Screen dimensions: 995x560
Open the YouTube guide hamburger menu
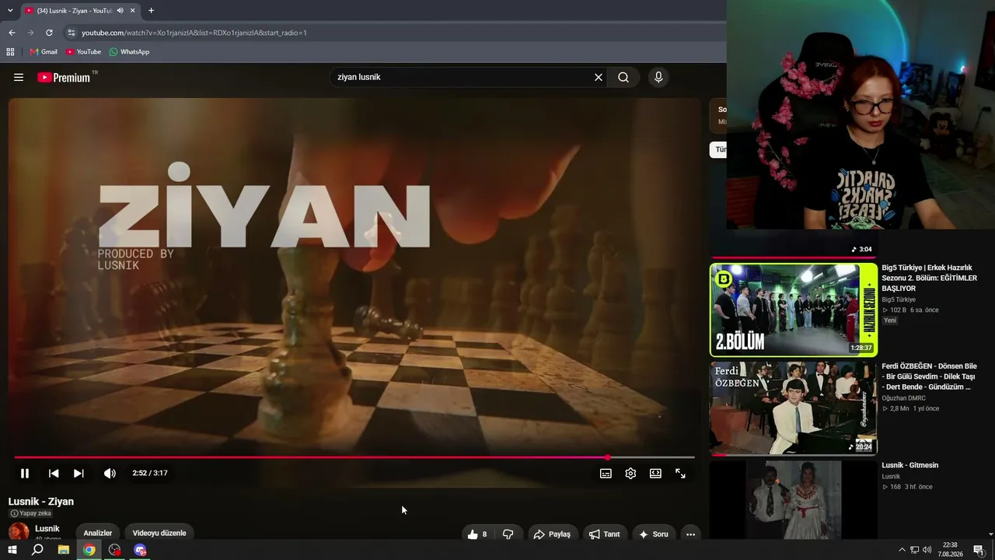point(19,77)
